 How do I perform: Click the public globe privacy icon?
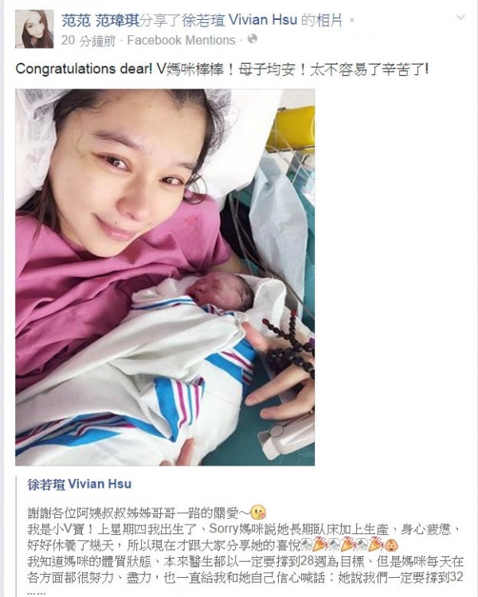tap(253, 39)
